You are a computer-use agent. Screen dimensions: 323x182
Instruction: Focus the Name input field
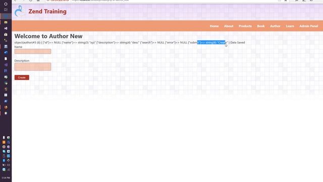click(33, 52)
